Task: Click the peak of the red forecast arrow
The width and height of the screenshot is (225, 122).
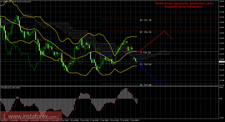Action: pyautogui.click(x=164, y=31)
